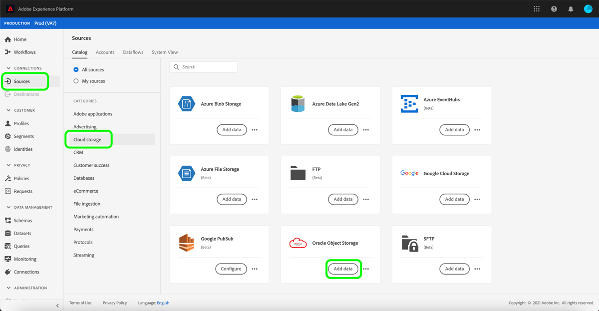
Task: Select the All sources radio button
Action: (76, 70)
